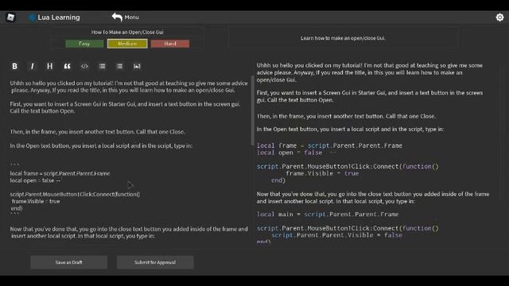This screenshot has height=286, width=509.
Task: Edit the tutorial description field
Action: pos(343,38)
